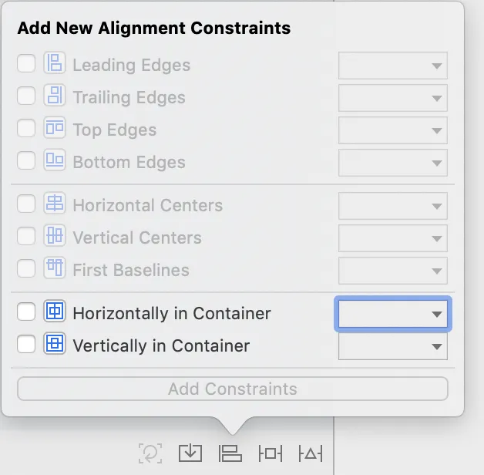This screenshot has height=475, width=484.
Task: Click the Horizontally in Container label
Action: tap(172, 314)
